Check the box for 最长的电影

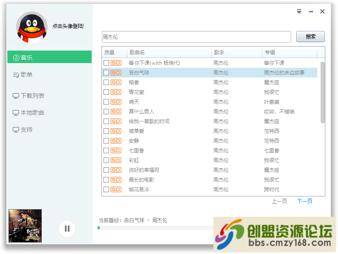(x=106, y=179)
